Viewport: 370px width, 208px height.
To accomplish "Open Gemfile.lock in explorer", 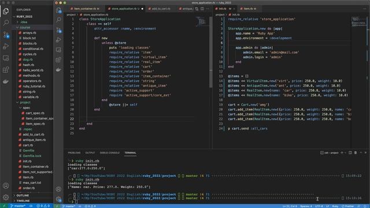I will [x=32, y=156].
